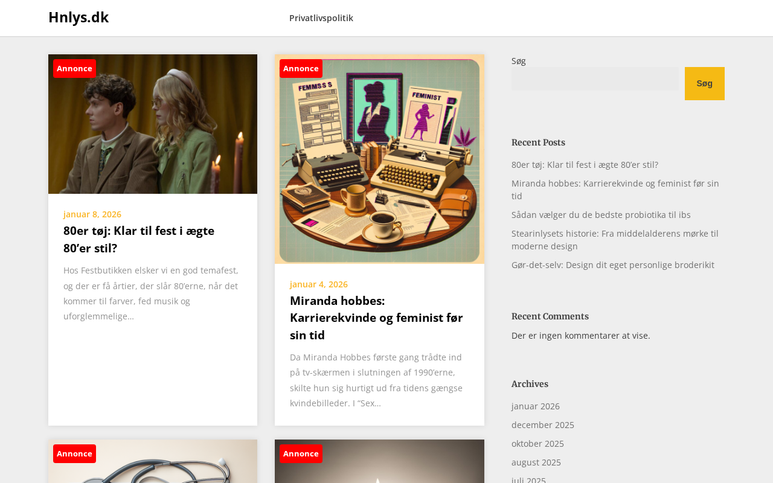Click the Annonce badge on 80er tøj post

pos(74,68)
